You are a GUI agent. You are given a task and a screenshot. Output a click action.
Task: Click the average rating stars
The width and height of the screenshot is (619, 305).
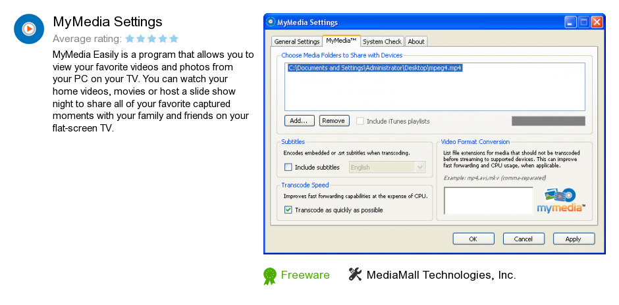151,39
